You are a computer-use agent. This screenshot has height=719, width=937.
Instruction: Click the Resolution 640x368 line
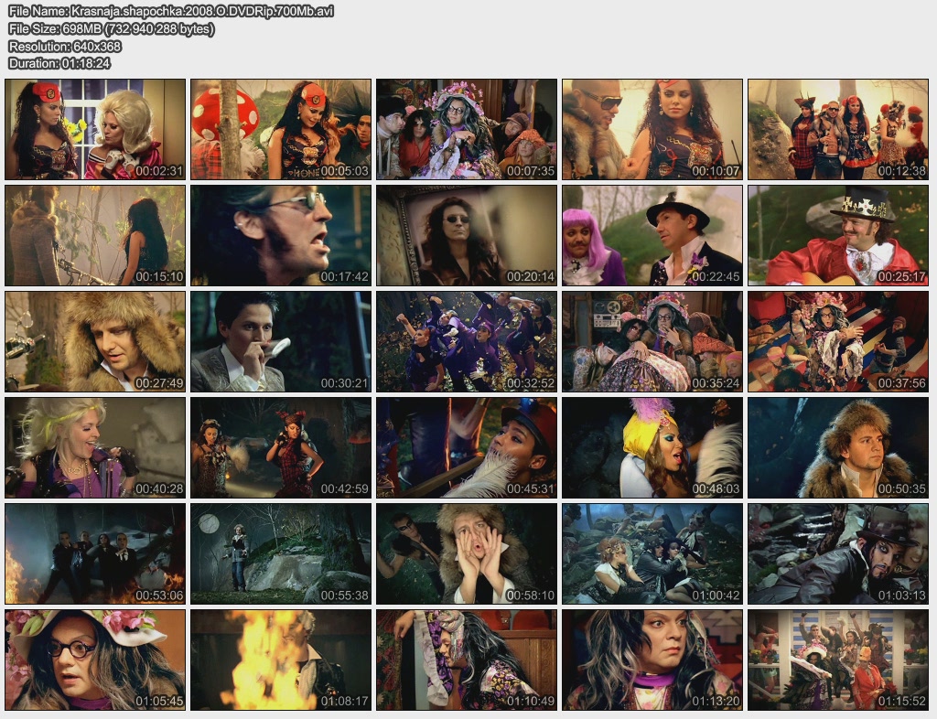(65, 46)
